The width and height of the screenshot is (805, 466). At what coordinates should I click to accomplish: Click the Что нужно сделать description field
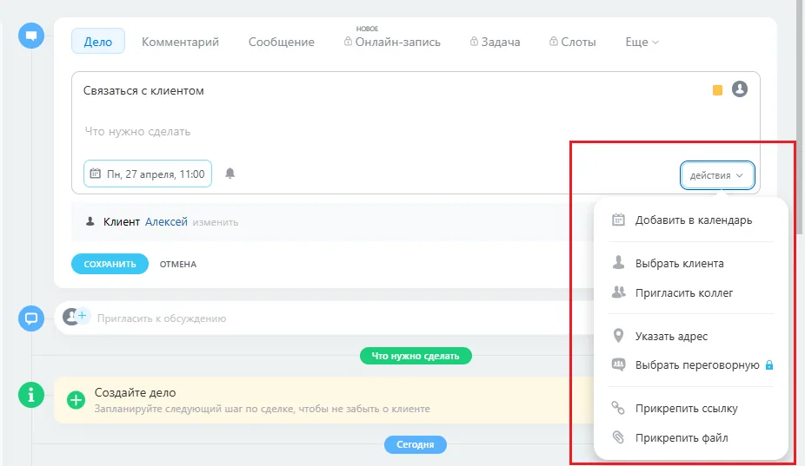click(137, 131)
